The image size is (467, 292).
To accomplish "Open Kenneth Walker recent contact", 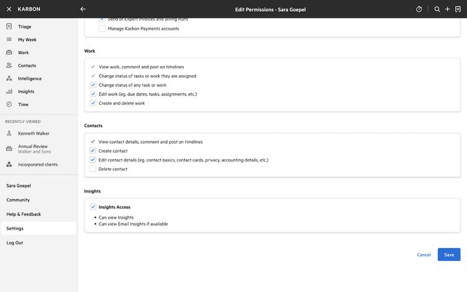I will point(34,134).
